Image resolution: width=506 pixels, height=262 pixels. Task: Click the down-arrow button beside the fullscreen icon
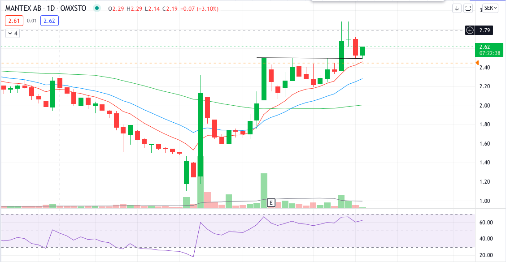[457, 9]
